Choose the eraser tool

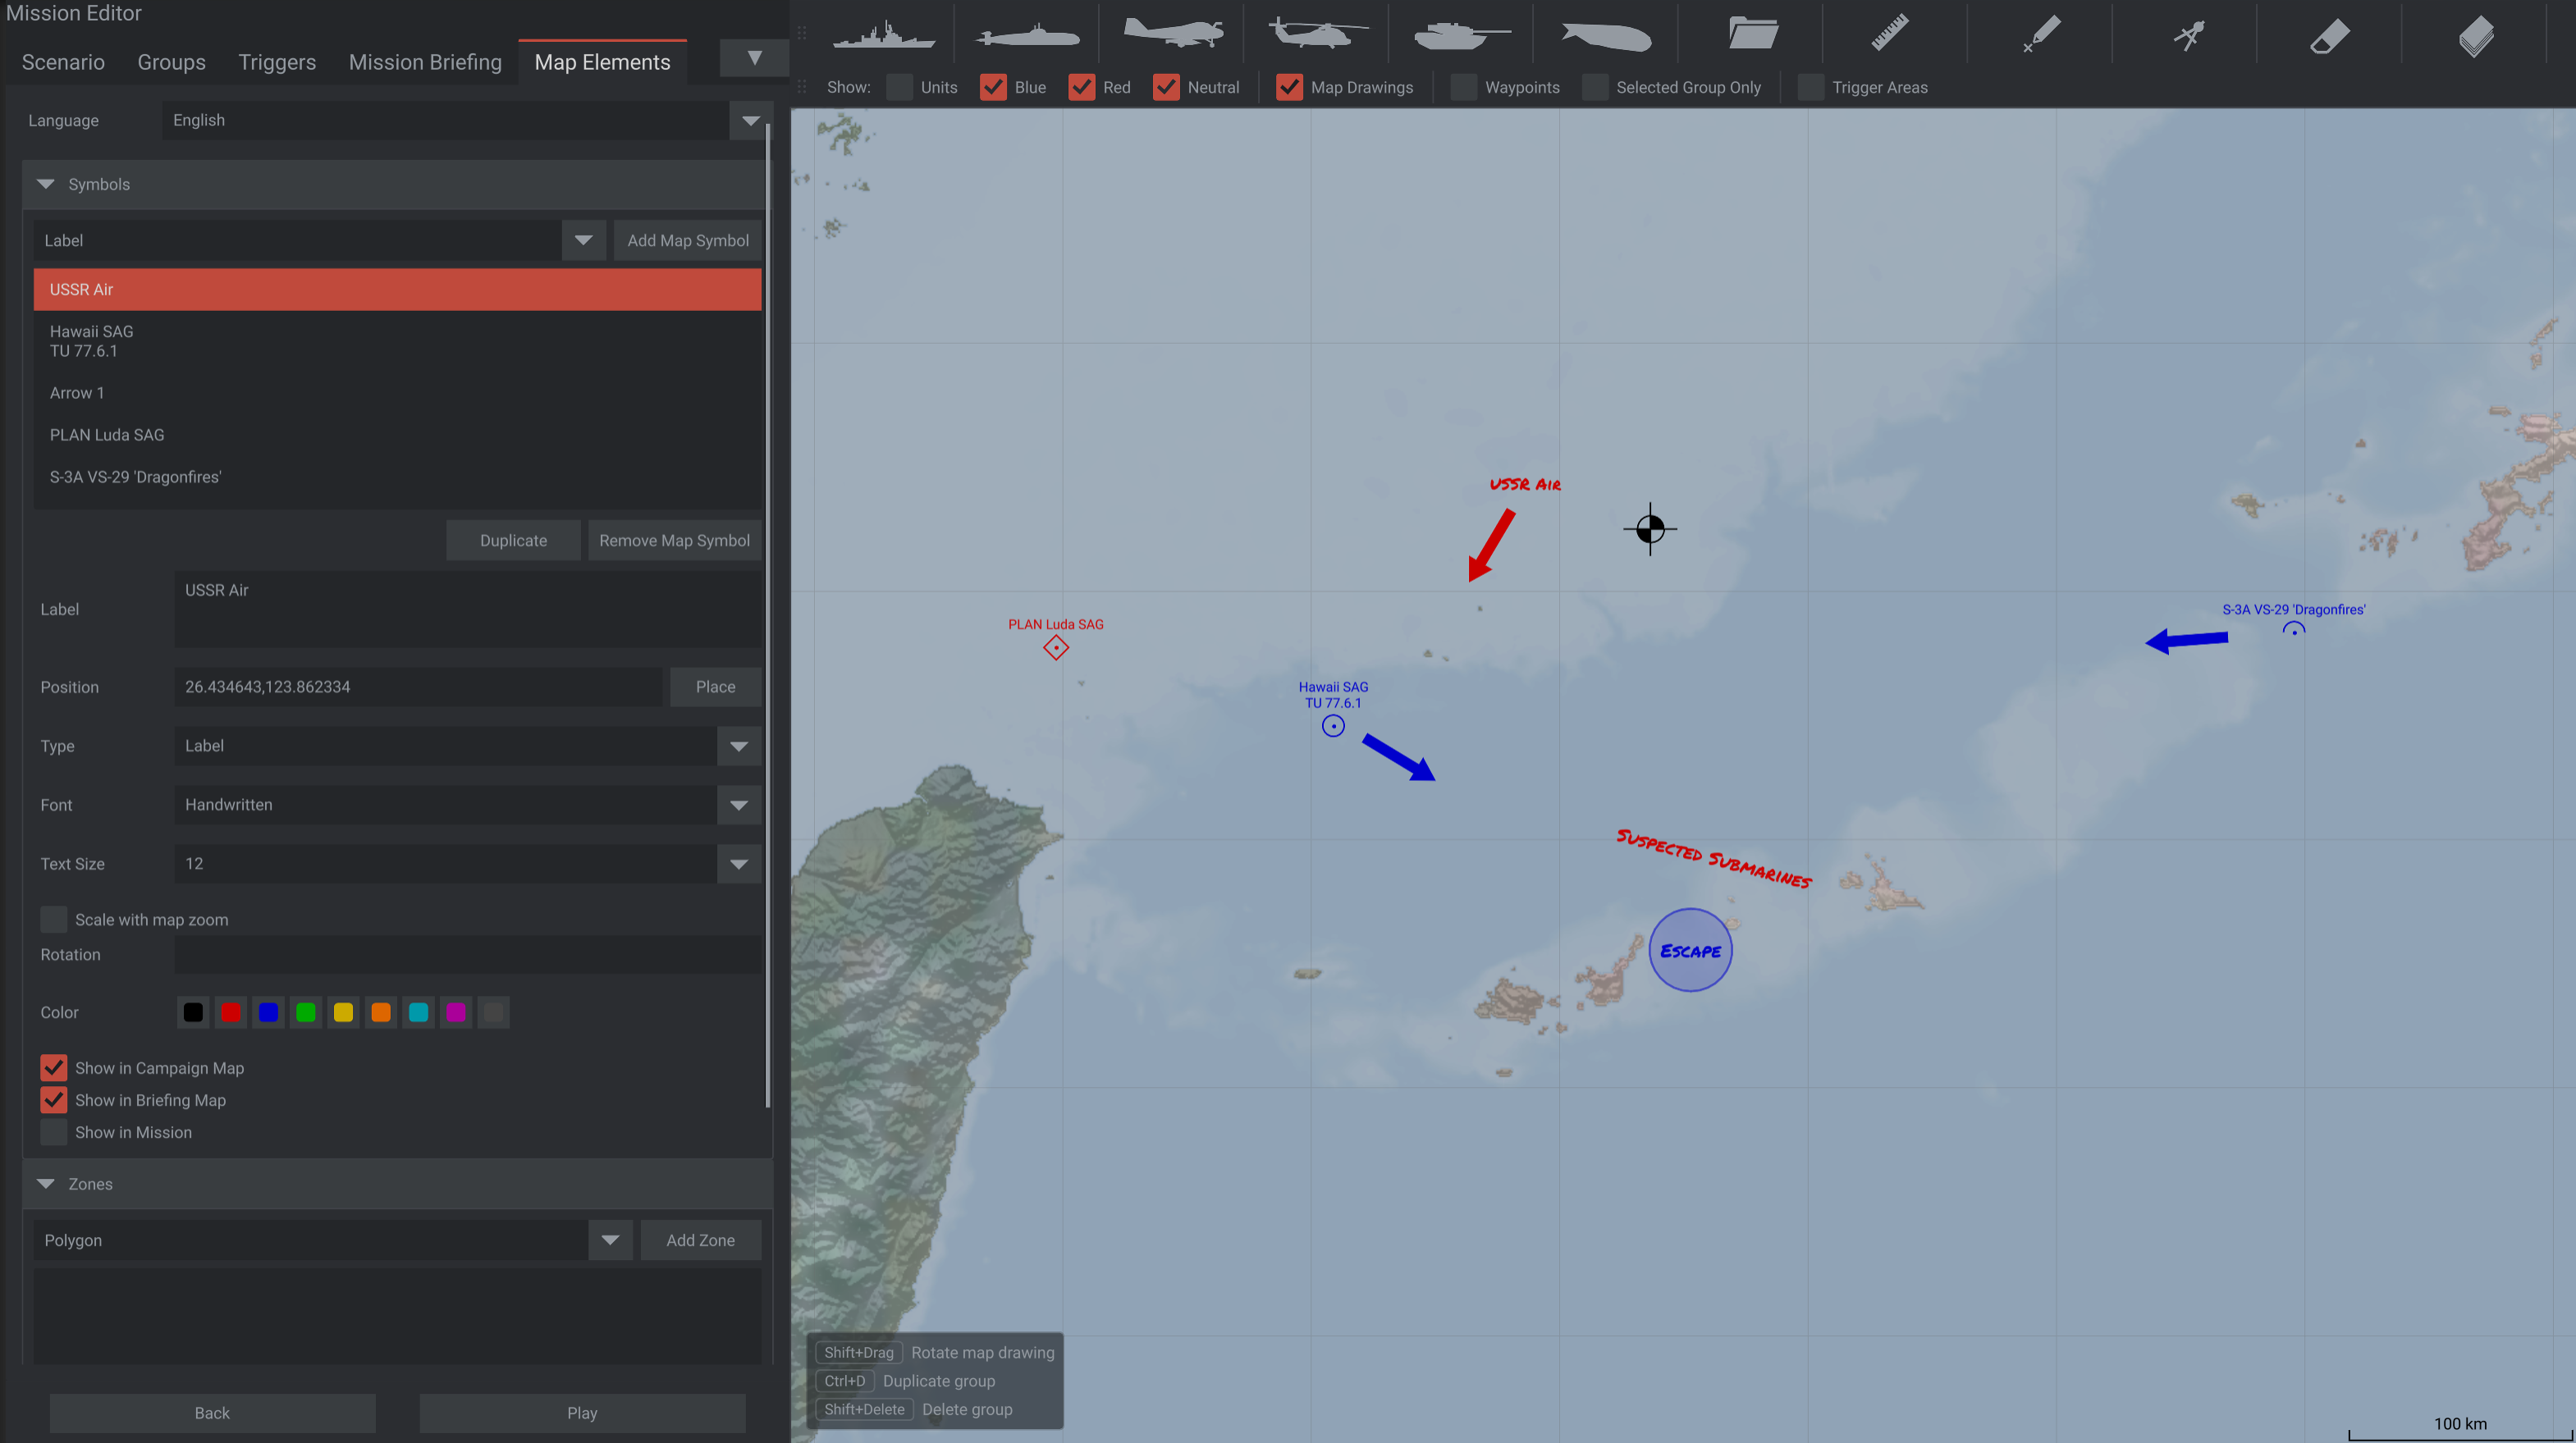click(2330, 36)
